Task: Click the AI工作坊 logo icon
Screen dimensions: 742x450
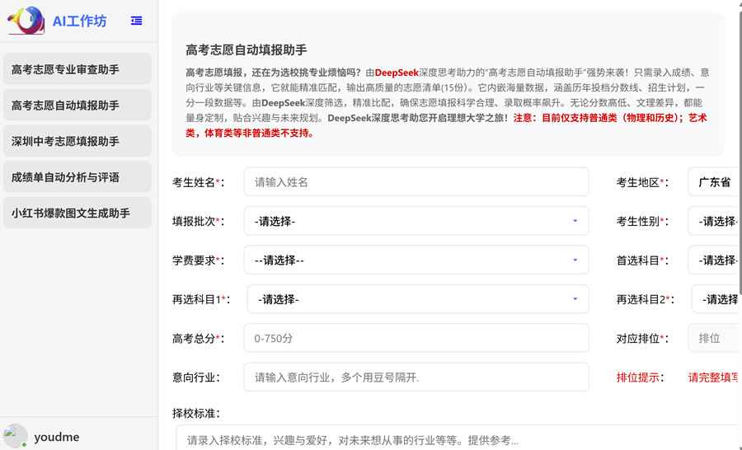Action: tap(26, 21)
